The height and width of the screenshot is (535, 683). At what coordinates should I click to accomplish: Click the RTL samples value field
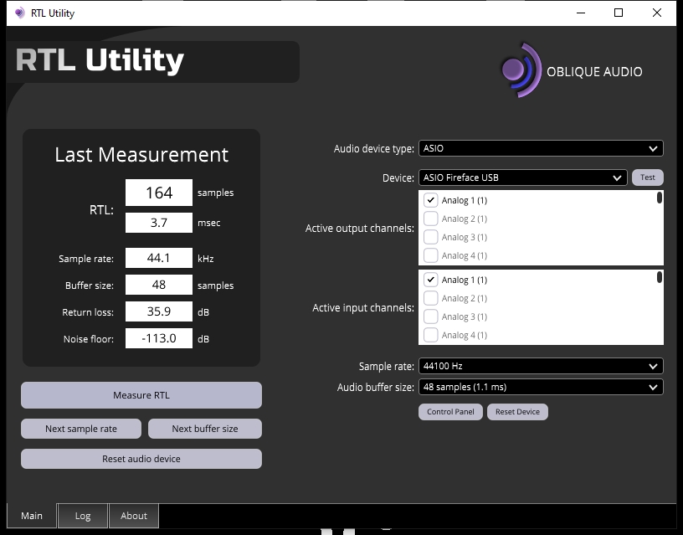(x=159, y=193)
